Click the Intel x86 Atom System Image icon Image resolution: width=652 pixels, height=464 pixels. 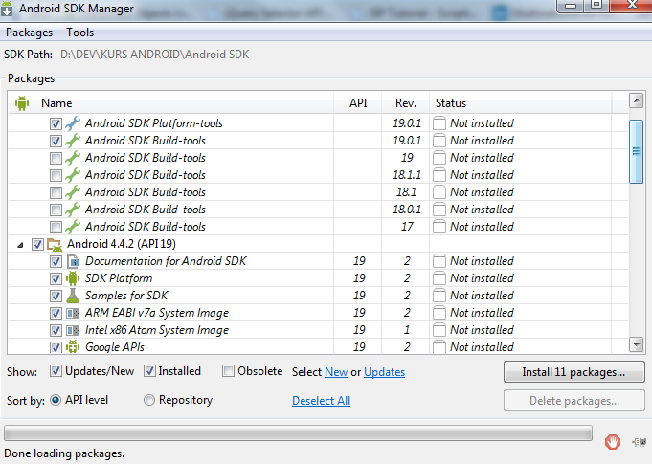coord(73,330)
